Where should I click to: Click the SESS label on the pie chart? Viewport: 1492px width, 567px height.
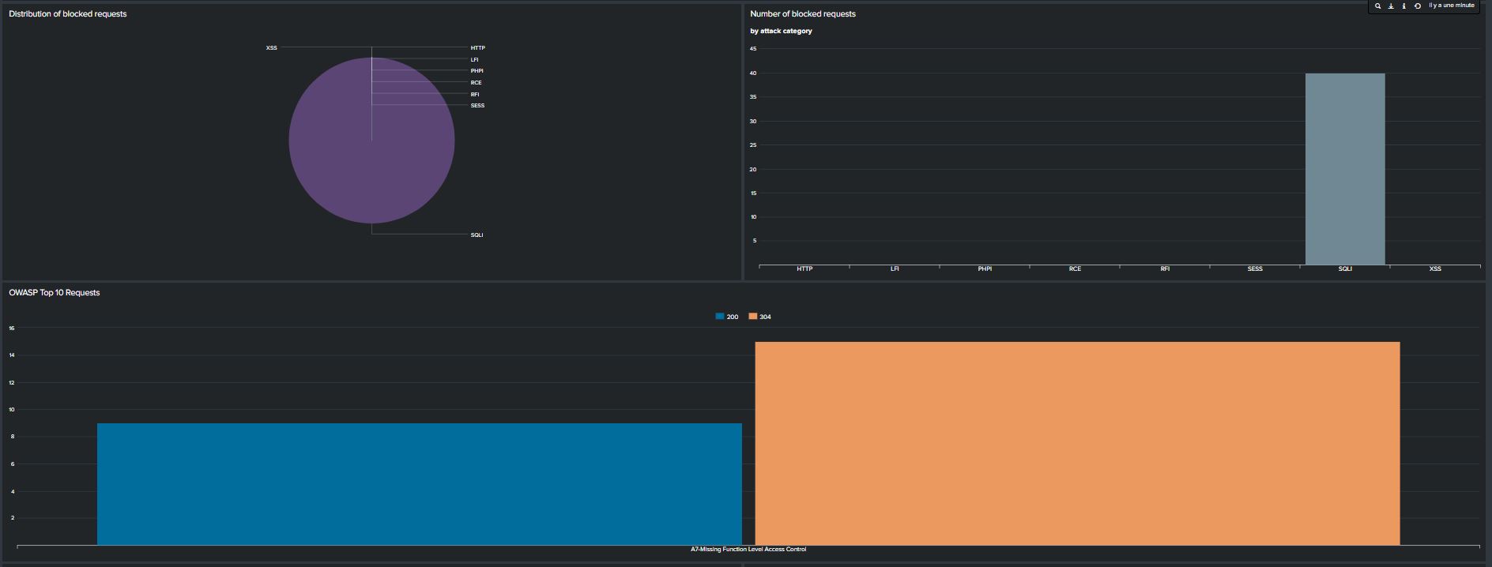[478, 106]
